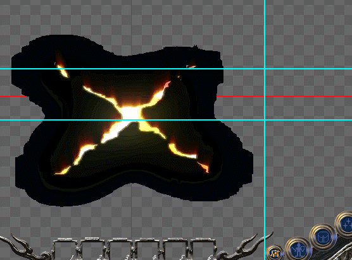Click the character equipment round icon

coord(299,249)
